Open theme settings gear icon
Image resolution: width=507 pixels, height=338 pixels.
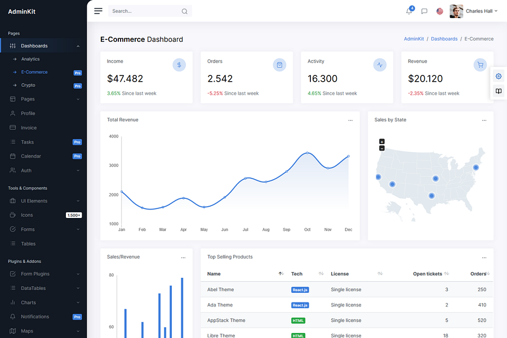click(x=499, y=77)
